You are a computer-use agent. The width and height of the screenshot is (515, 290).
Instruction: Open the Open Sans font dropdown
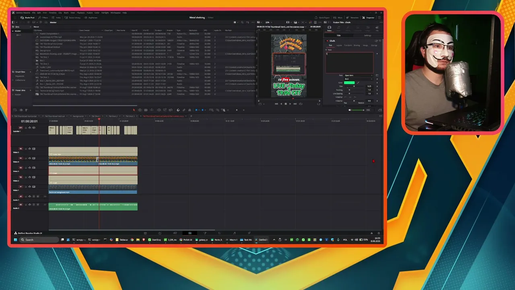[359, 75]
